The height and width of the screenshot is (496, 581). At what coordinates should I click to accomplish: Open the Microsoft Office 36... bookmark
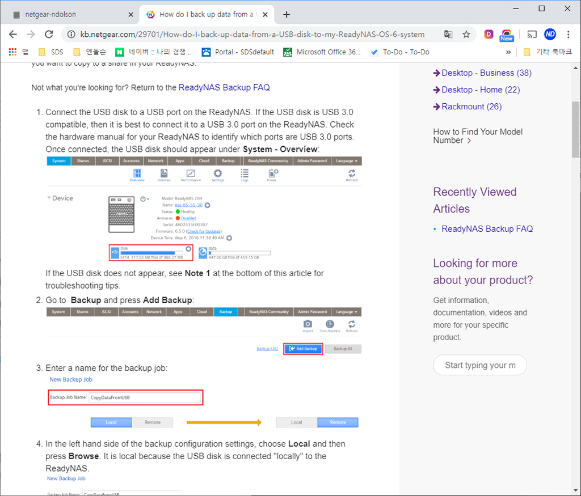point(322,52)
